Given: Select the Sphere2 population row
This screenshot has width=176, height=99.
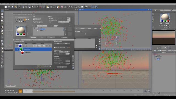Looking at the screenshot, I should (34, 46).
